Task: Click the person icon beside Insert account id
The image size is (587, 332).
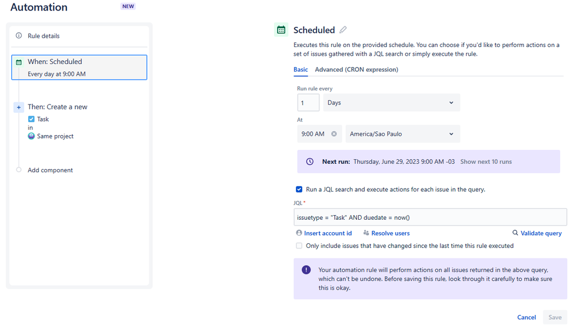Action: [x=299, y=233]
